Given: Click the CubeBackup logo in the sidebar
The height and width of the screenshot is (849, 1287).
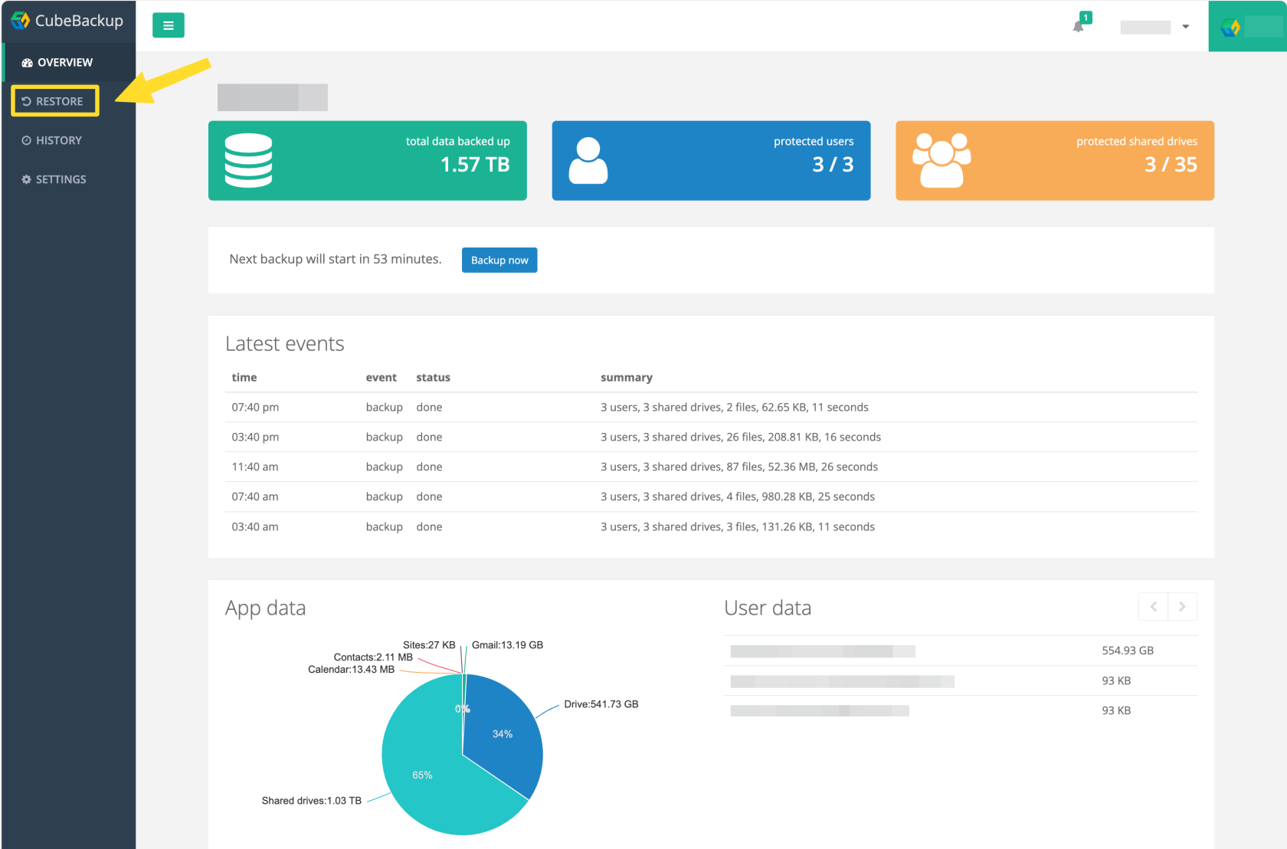Looking at the screenshot, I should [67, 21].
